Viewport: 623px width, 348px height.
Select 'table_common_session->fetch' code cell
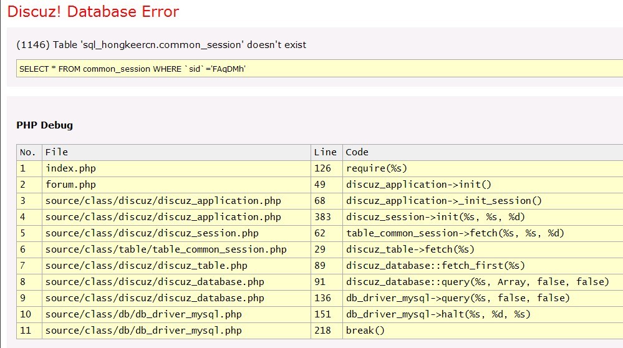pyautogui.click(x=483, y=233)
